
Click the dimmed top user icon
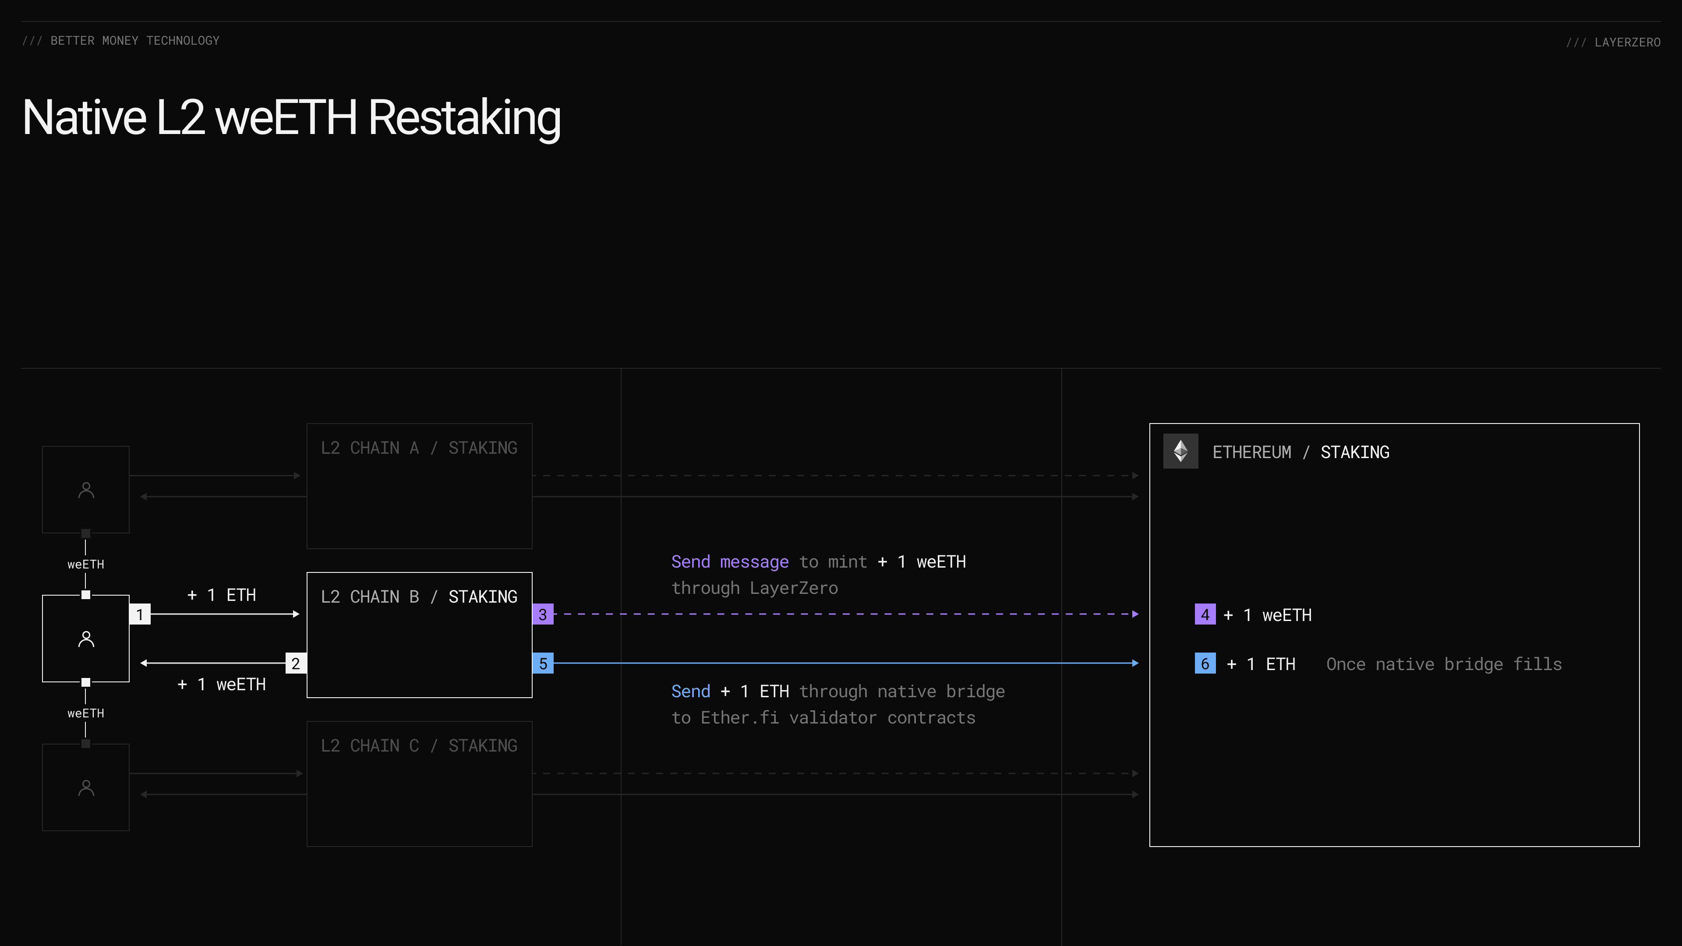point(85,490)
